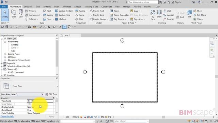Choose the Tag Room tool

pos(117,19)
